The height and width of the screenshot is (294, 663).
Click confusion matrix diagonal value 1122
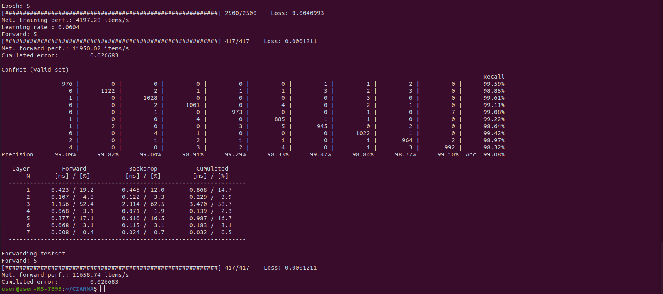point(108,91)
